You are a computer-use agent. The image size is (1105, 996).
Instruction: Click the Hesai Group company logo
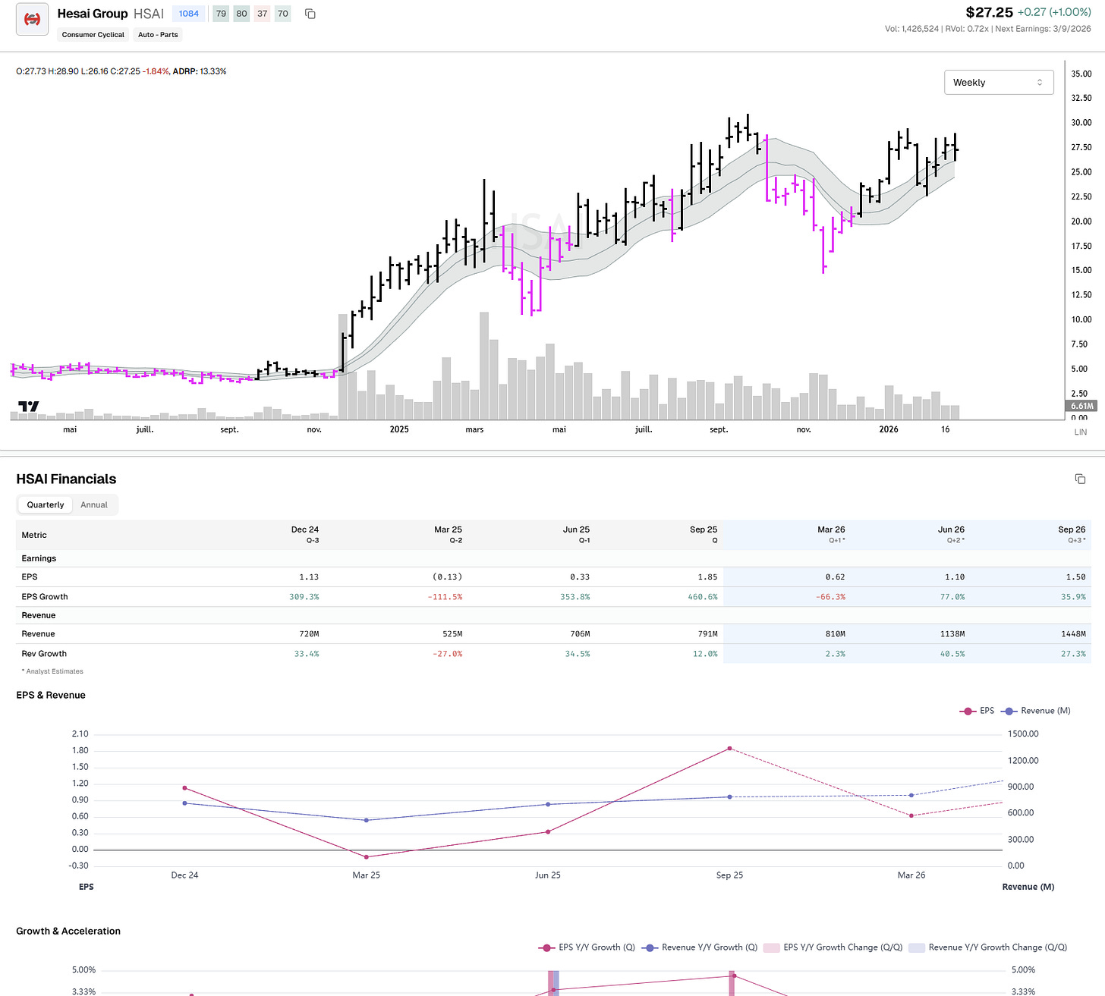(x=32, y=19)
